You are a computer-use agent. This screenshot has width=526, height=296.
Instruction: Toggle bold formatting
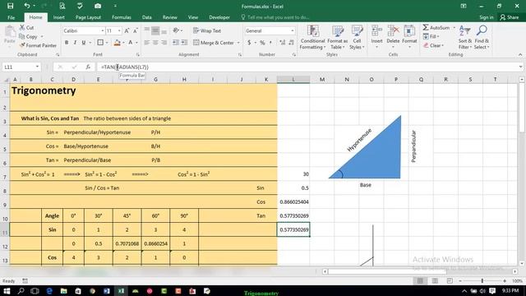point(67,43)
